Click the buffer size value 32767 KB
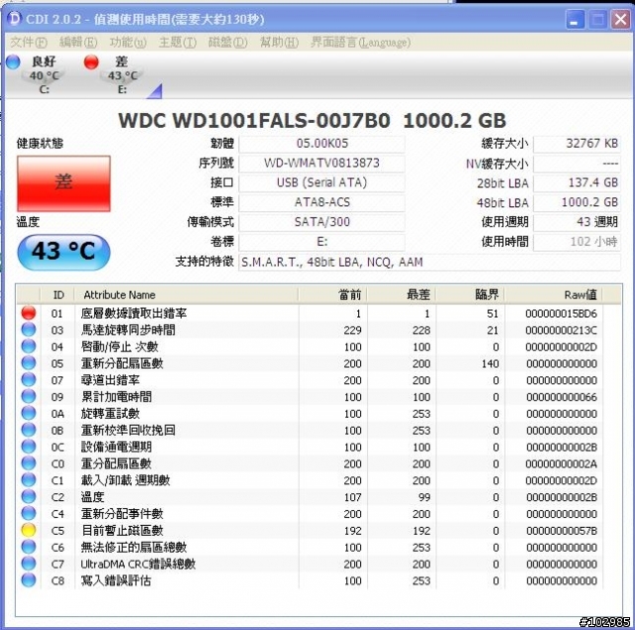 click(x=576, y=143)
